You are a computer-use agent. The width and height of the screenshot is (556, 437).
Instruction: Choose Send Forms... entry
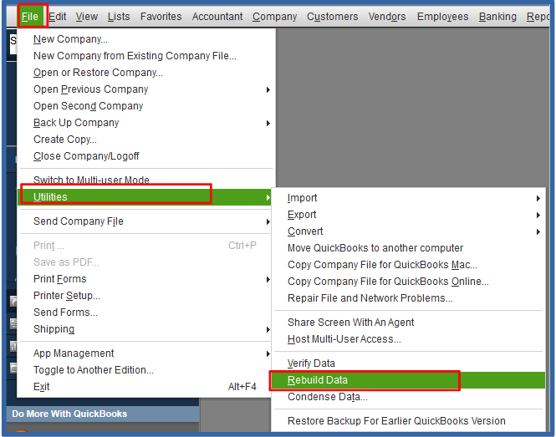point(145,313)
